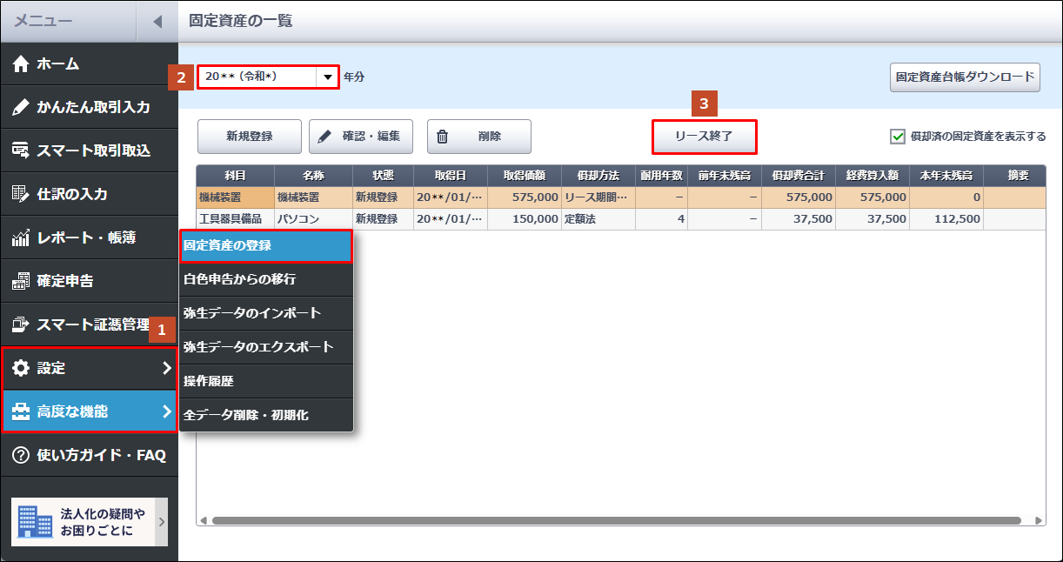Uncheck 償却済の固定資産を表示する checkbox
1063x562 pixels.
tap(898, 137)
